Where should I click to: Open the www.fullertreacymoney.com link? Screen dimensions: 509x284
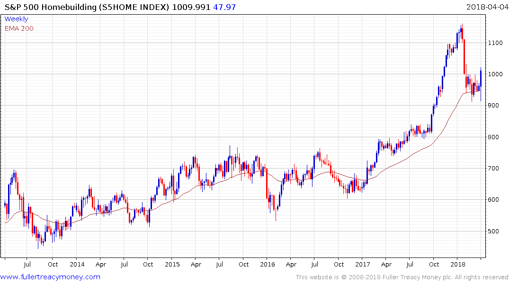(x=50, y=277)
